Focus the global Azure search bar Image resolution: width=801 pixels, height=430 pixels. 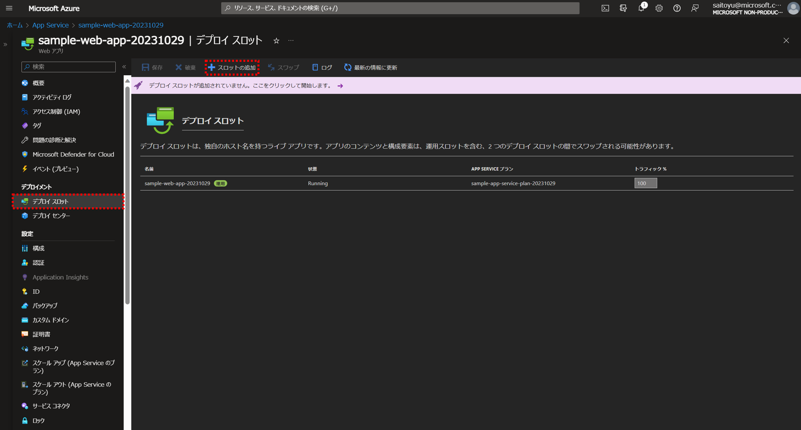point(400,8)
